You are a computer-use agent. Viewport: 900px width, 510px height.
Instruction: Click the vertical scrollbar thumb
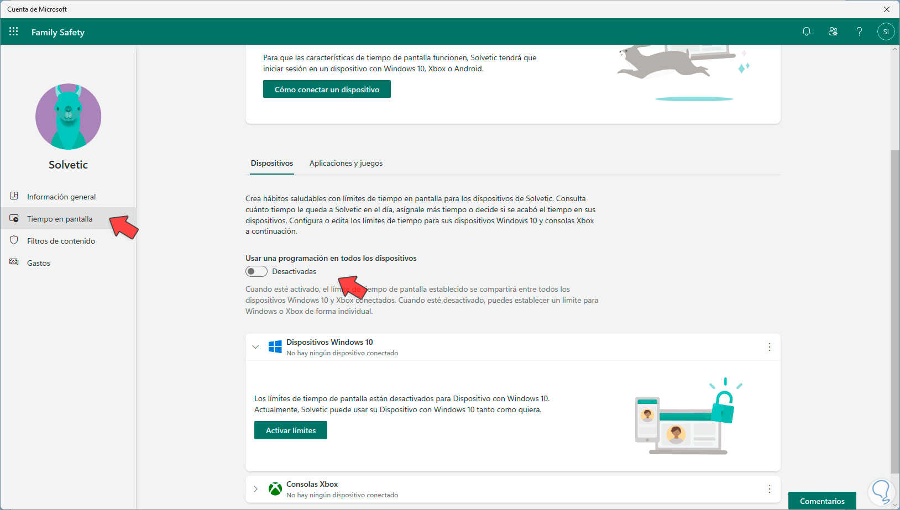coord(895,312)
